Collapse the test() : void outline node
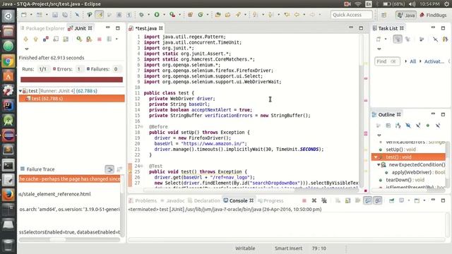The height and width of the screenshot is (254, 452). tap(376, 157)
